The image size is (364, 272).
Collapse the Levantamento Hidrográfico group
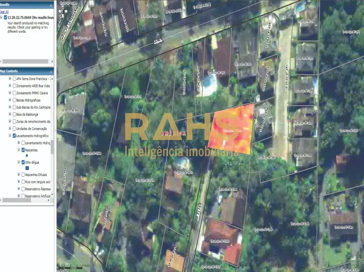click(10, 136)
